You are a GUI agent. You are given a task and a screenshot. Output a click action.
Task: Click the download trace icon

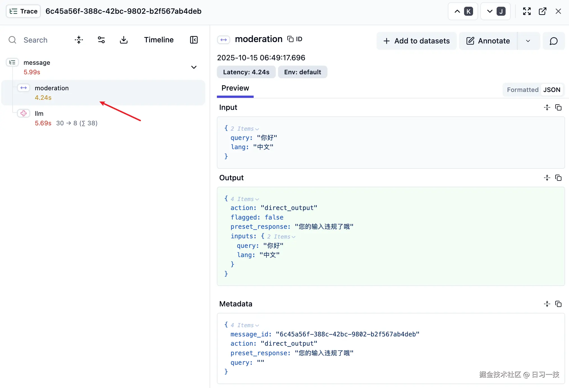point(123,40)
